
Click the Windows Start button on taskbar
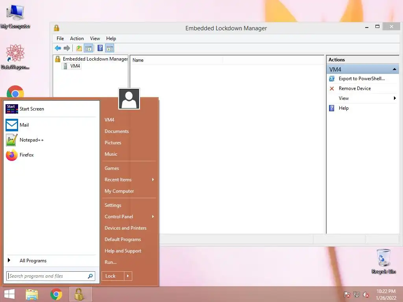point(9,294)
